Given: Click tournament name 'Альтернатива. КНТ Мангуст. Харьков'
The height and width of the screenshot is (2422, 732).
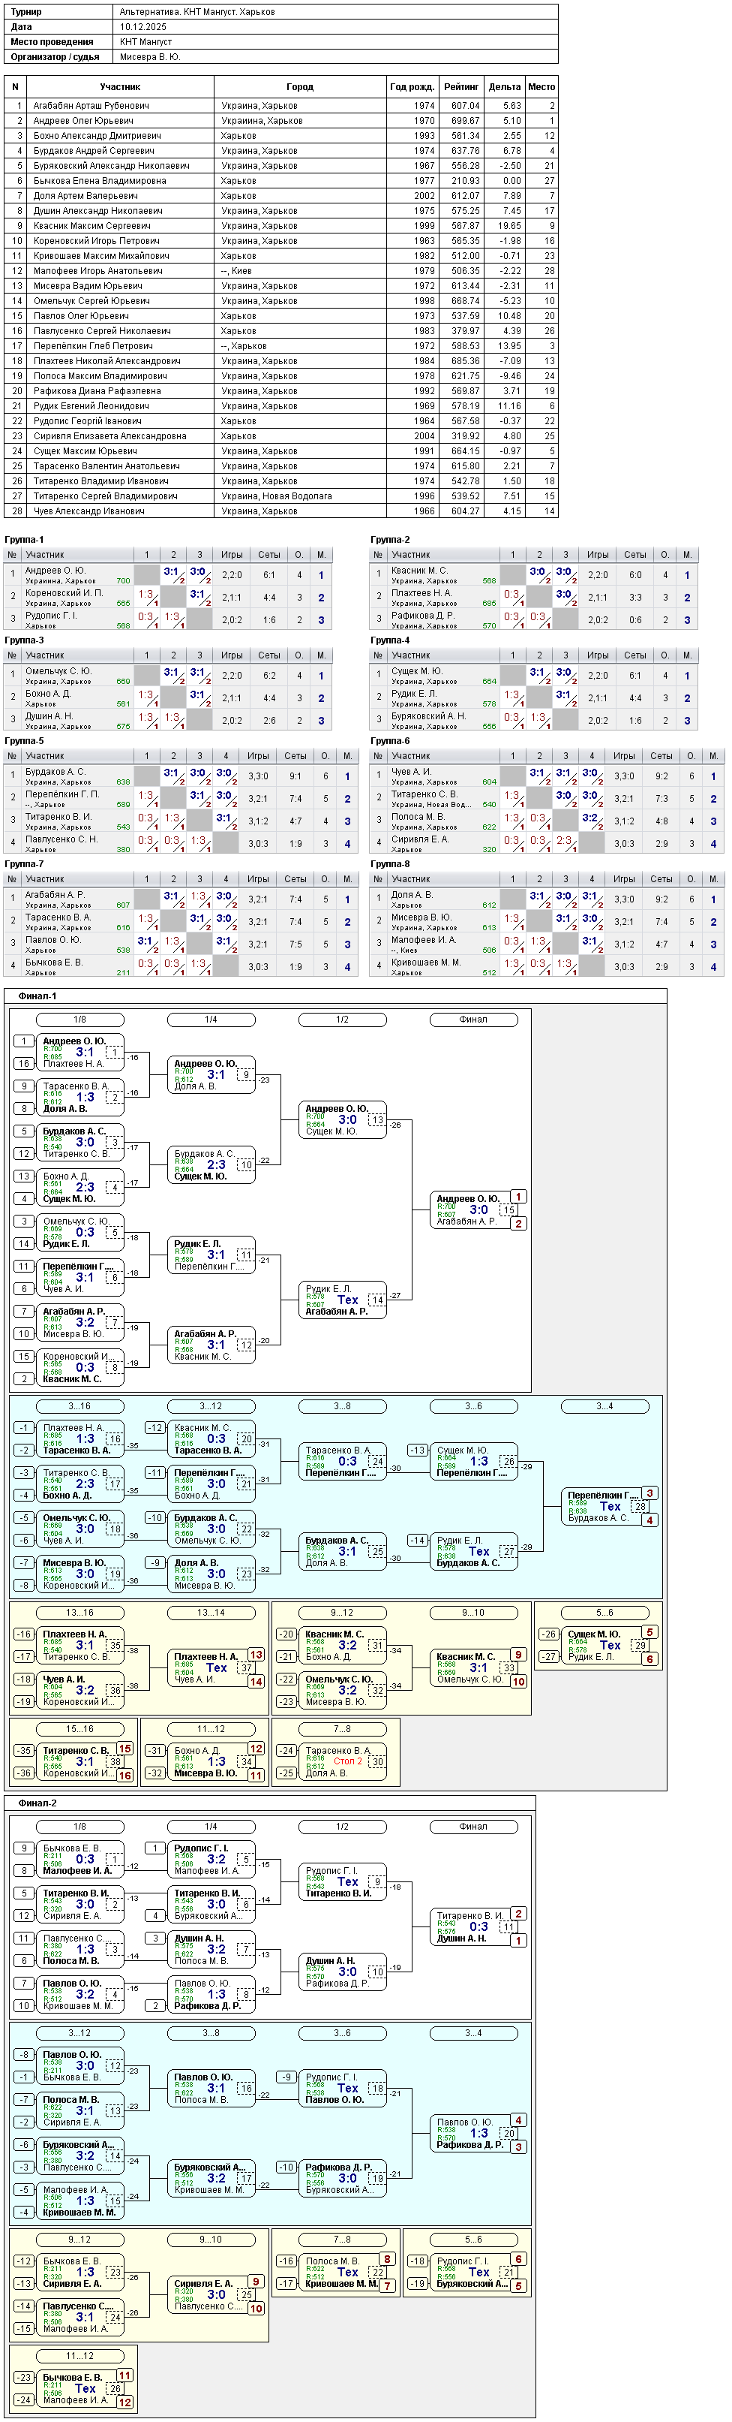Looking at the screenshot, I should click(x=197, y=12).
